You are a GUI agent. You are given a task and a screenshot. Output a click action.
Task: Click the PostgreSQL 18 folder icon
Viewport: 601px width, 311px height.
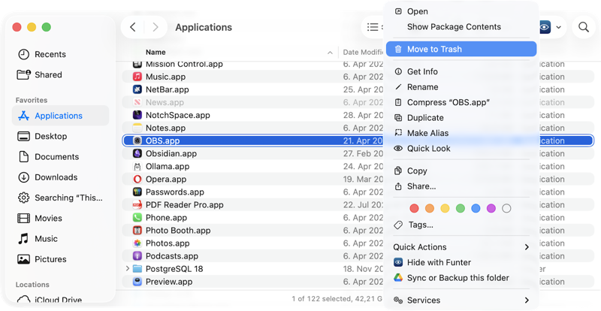[x=137, y=269]
